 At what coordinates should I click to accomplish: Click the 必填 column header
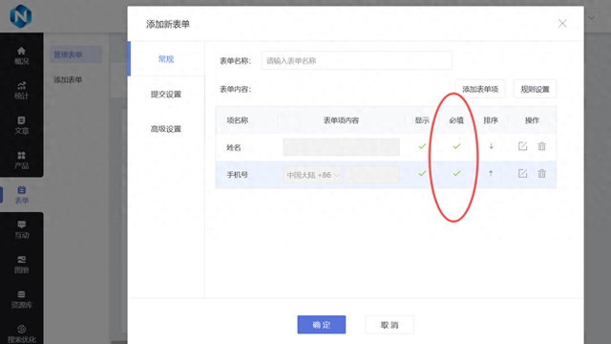click(456, 120)
